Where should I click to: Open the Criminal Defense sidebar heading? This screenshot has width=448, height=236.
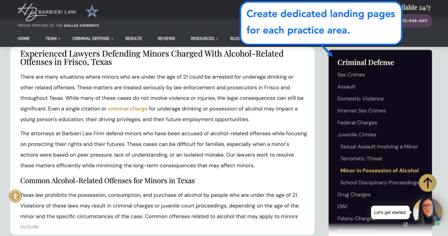pos(365,62)
